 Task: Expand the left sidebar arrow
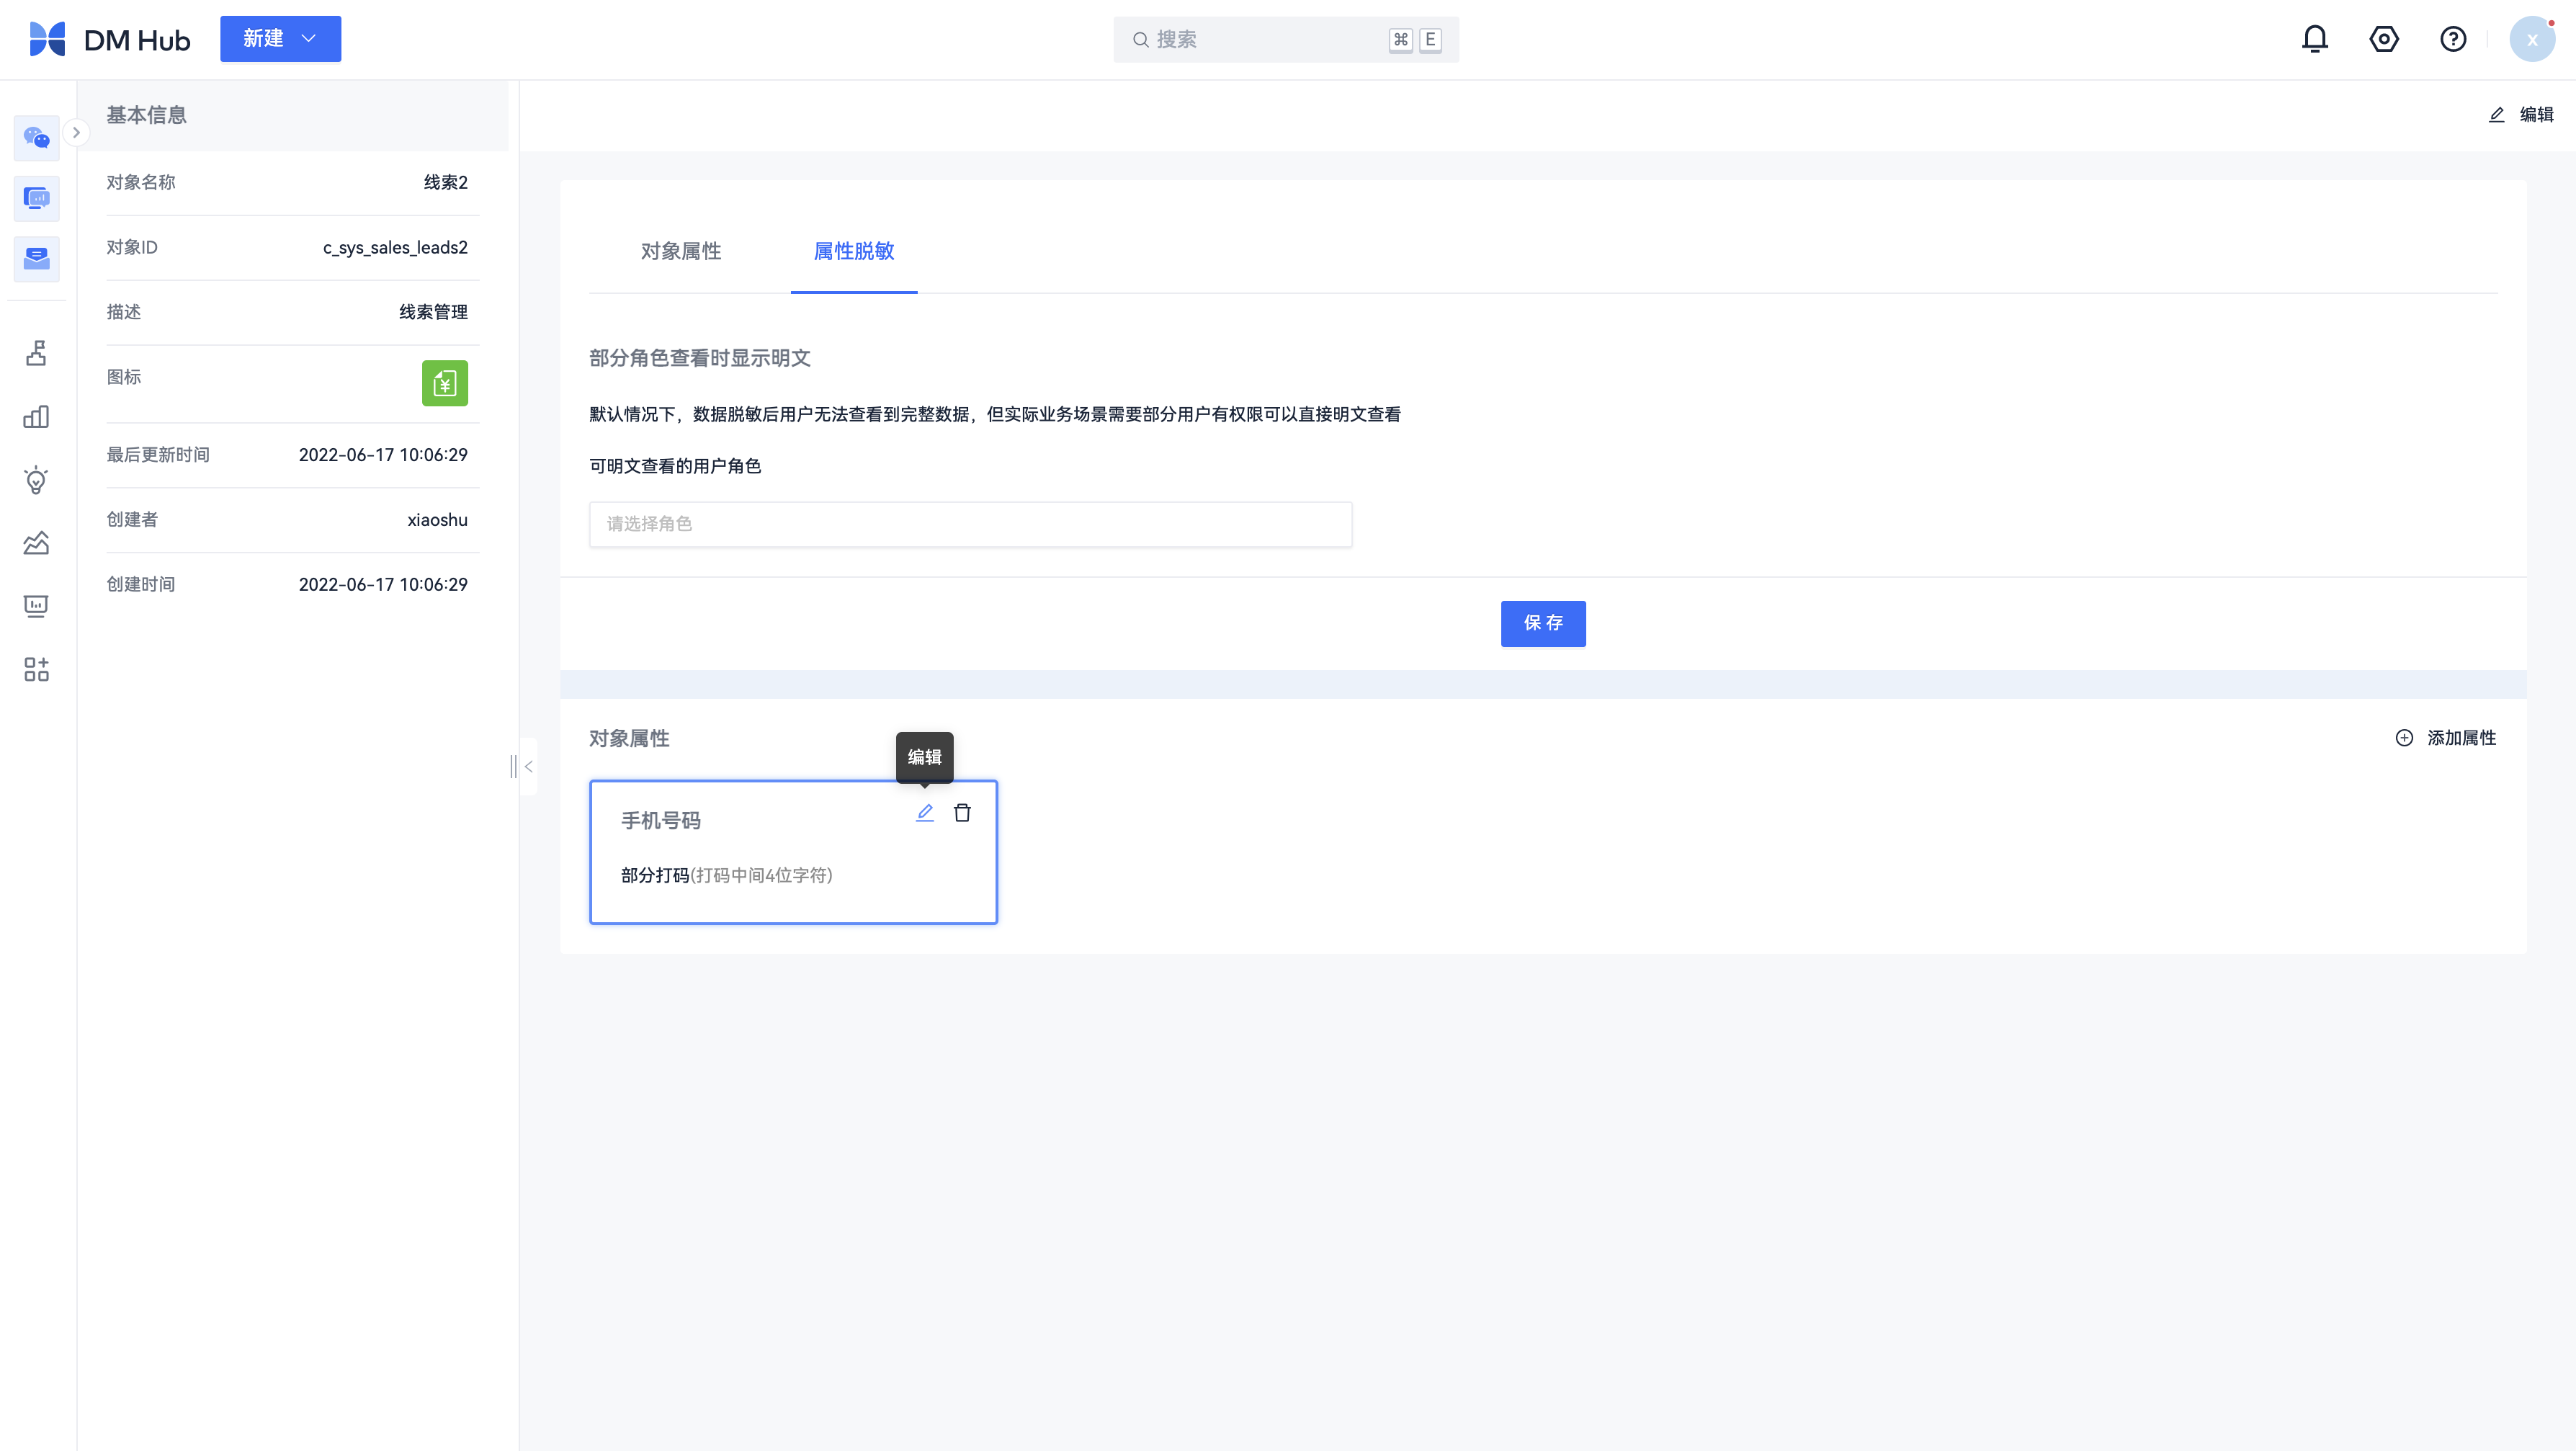coord(76,132)
